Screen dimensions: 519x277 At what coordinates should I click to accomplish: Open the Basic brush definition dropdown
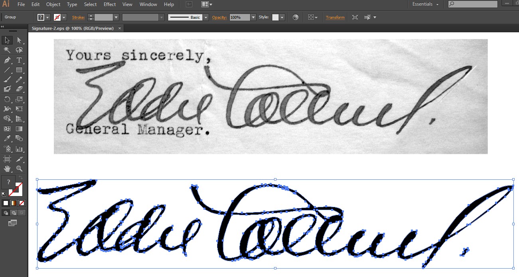[x=206, y=18]
